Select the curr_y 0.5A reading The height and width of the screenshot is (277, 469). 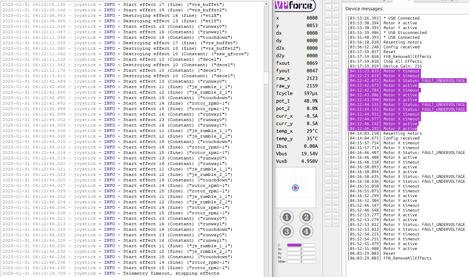click(x=297, y=123)
